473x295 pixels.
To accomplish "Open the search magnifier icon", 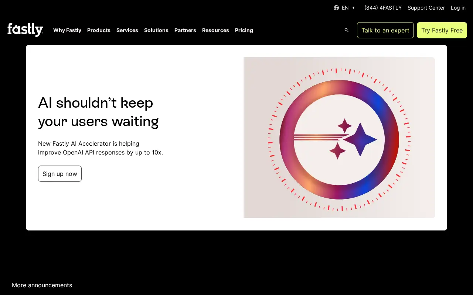I will (x=347, y=30).
